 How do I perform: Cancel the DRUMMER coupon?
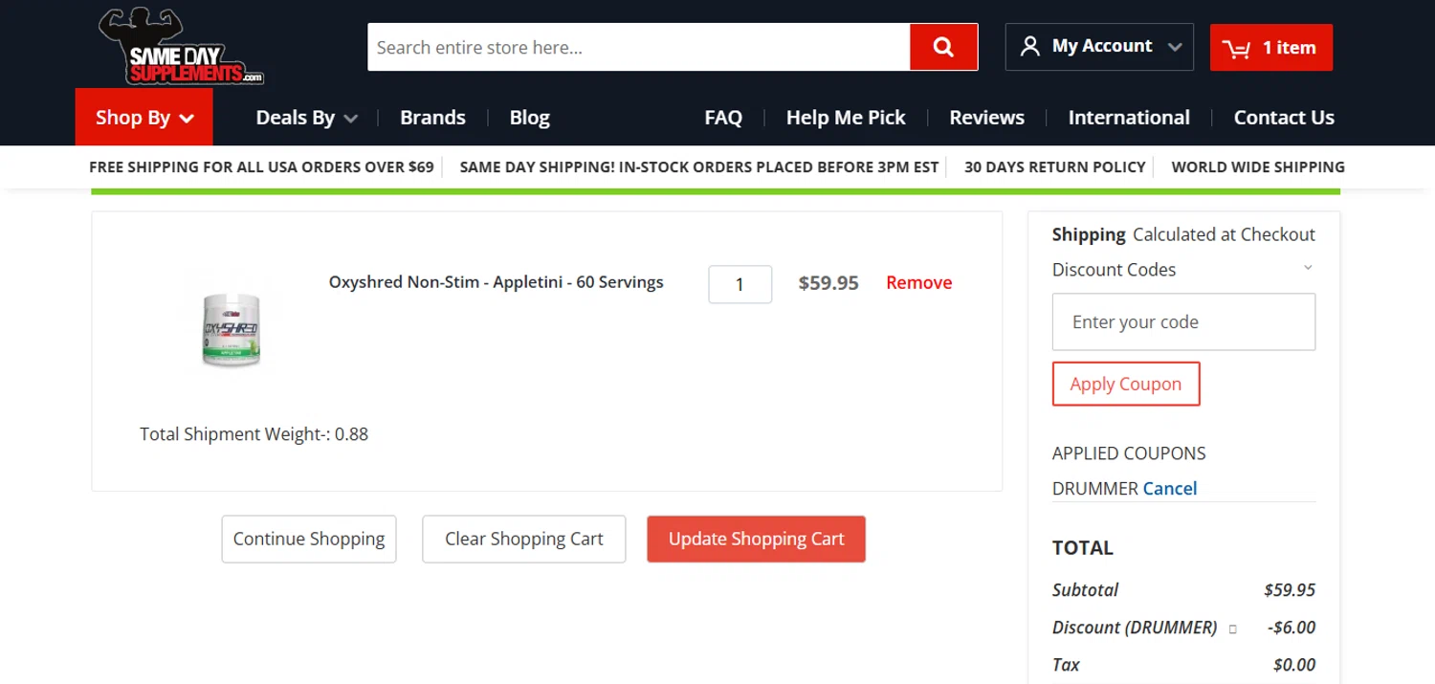1170,488
